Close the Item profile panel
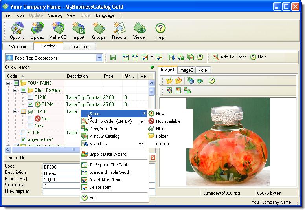Viewport: 305px width, 210px height. pyautogui.click(x=153, y=157)
